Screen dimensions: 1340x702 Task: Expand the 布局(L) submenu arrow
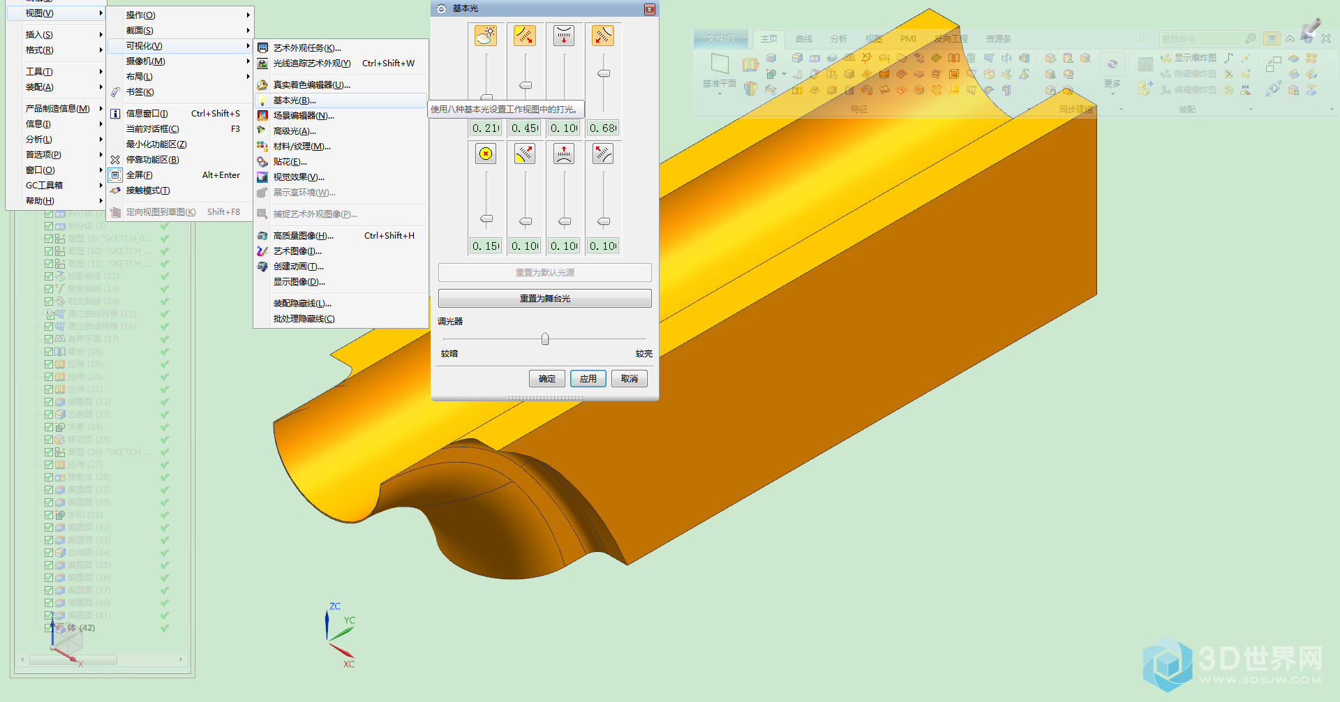tap(248, 77)
